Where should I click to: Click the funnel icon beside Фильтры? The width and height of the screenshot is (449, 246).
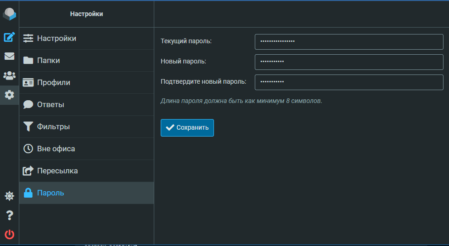pos(28,126)
